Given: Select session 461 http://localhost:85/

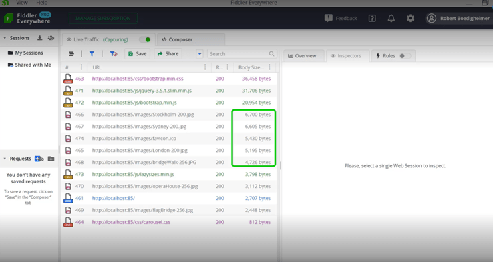Looking at the screenshot, I should pos(168,198).
